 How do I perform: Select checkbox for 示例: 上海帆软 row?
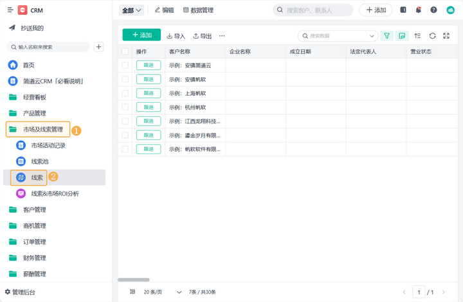pyautogui.click(x=125, y=93)
